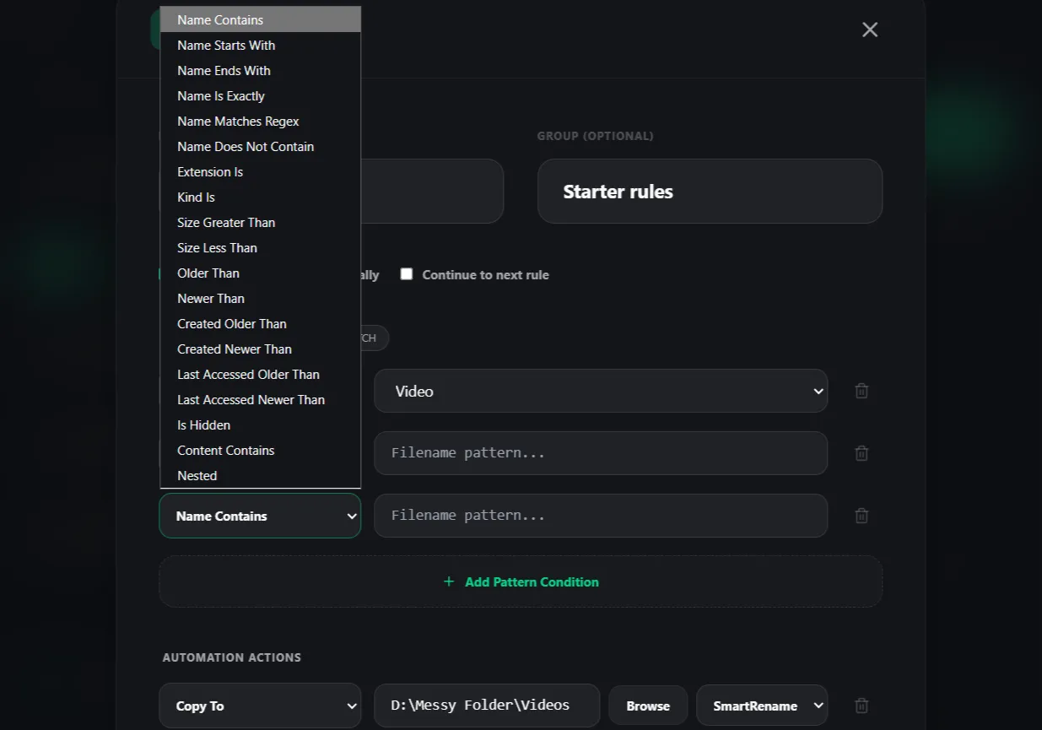
Task: Edit the Starter rules group field
Action: pyautogui.click(x=710, y=192)
